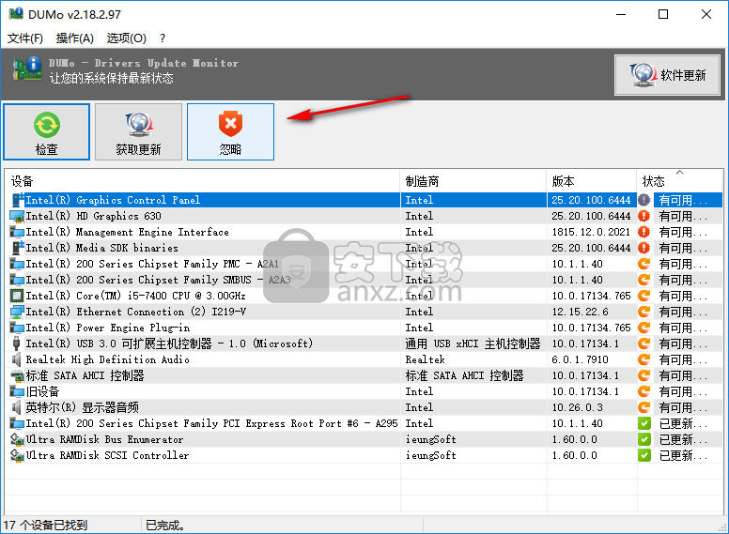Click Ethernet Connection I219-V network icon
The width and height of the screenshot is (729, 534).
[17, 312]
